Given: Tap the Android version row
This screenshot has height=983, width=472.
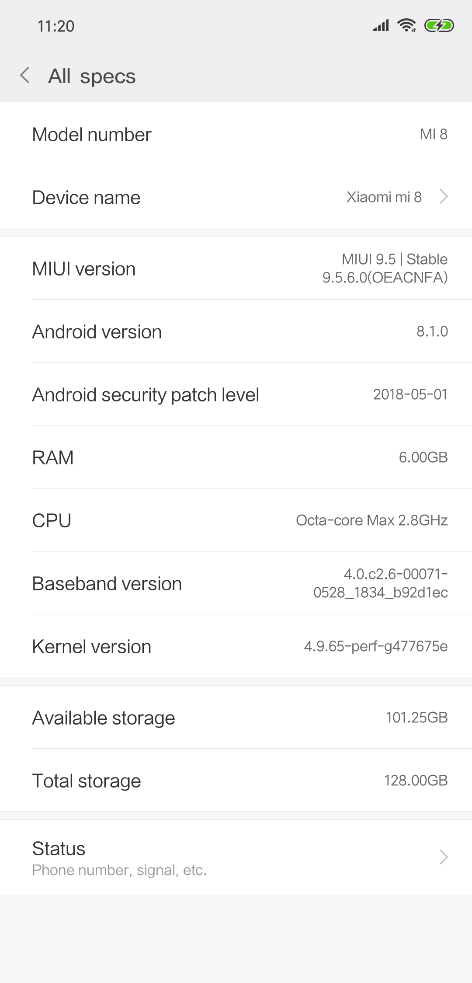Looking at the screenshot, I should tap(236, 331).
